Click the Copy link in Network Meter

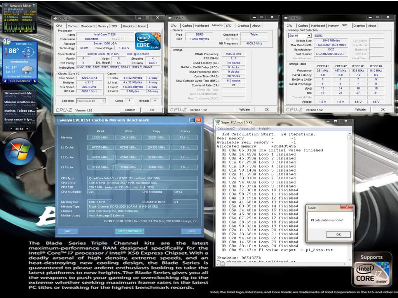point(33,12)
